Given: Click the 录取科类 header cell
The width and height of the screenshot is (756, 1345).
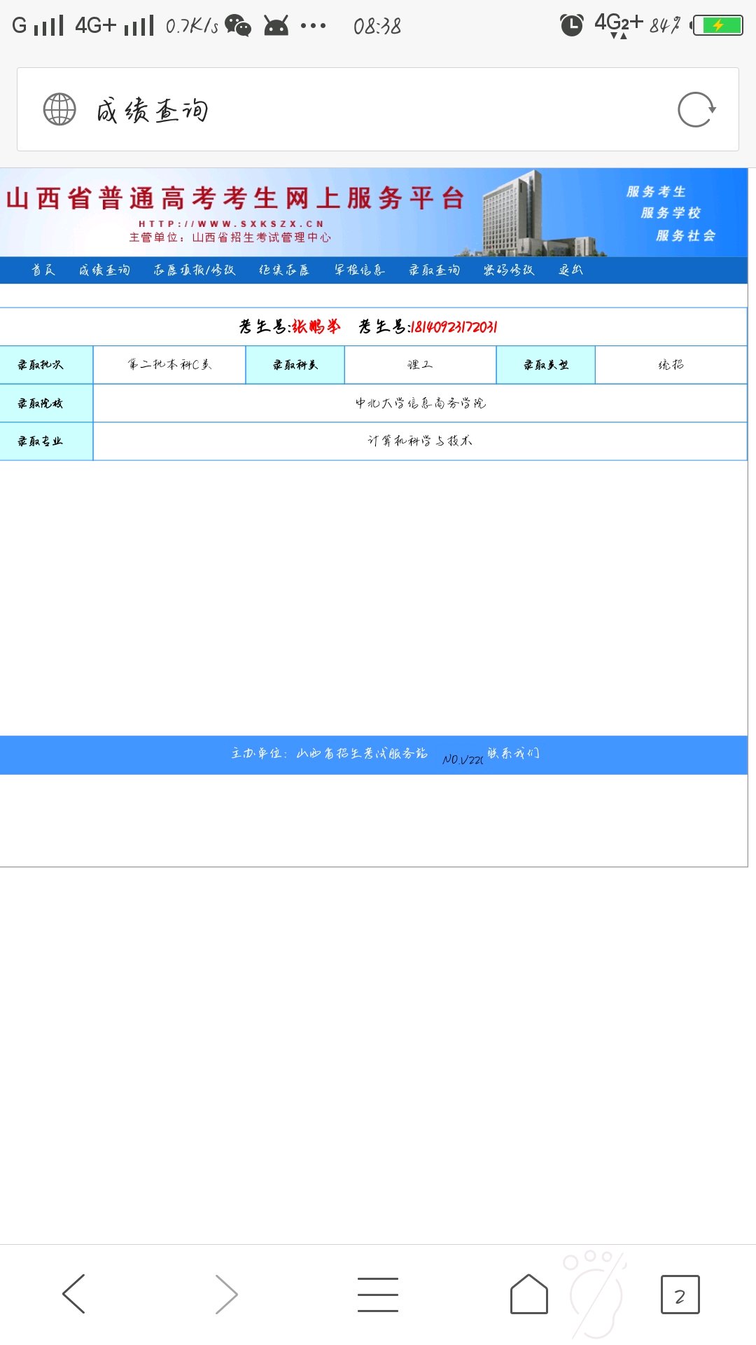Looking at the screenshot, I should 295,364.
